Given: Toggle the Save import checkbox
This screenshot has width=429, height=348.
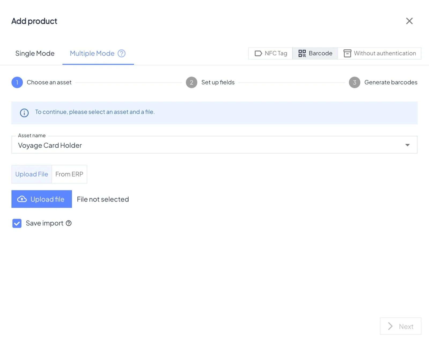Looking at the screenshot, I should click(17, 223).
